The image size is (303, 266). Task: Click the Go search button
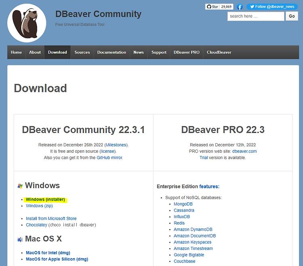(292, 16)
